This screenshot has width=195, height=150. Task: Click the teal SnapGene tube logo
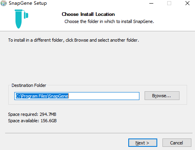21,19
